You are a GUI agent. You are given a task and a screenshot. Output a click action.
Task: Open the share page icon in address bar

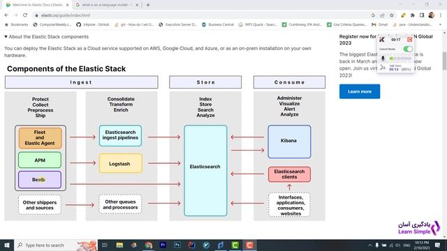click(x=382, y=15)
